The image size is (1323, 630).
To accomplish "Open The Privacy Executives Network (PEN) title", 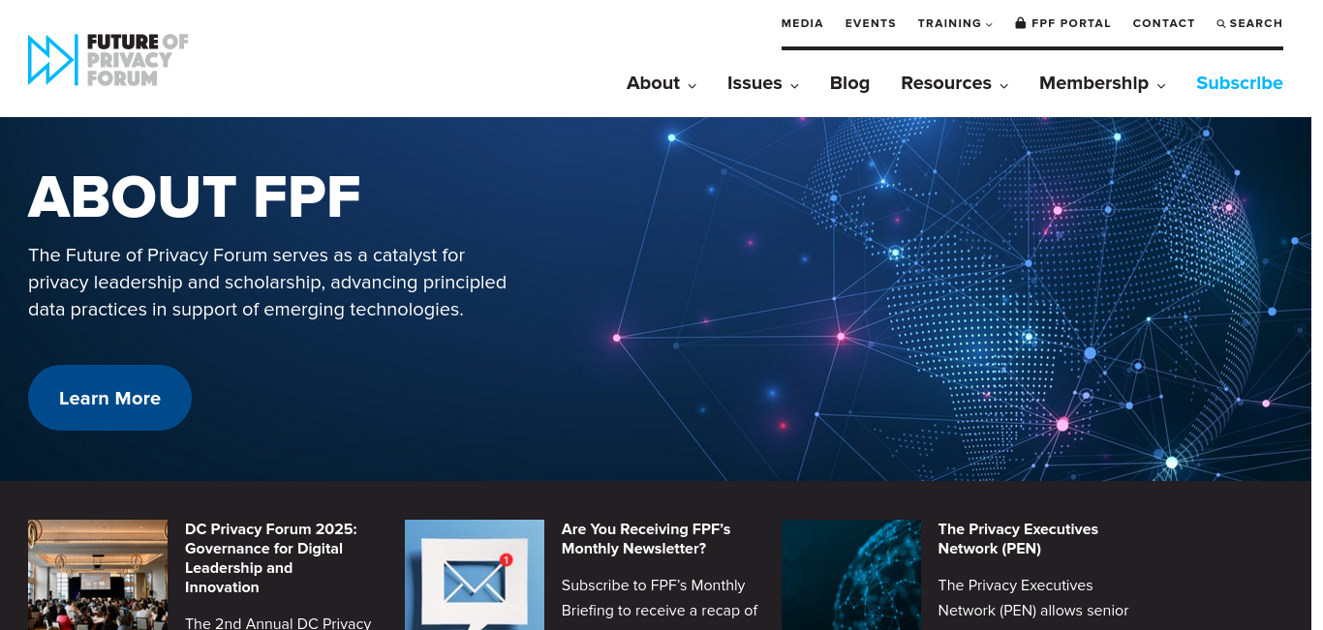I will pos(1018,539).
